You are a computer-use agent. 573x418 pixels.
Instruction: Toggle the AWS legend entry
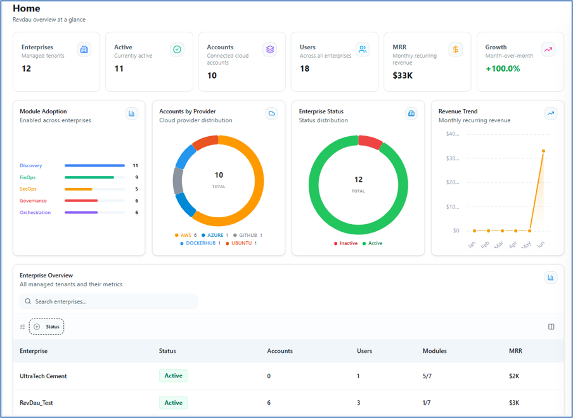tap(186, 235)
